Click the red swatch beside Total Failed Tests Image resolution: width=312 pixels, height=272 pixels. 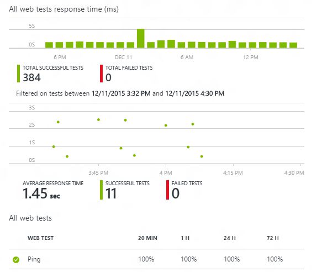(x=101, y=74)
